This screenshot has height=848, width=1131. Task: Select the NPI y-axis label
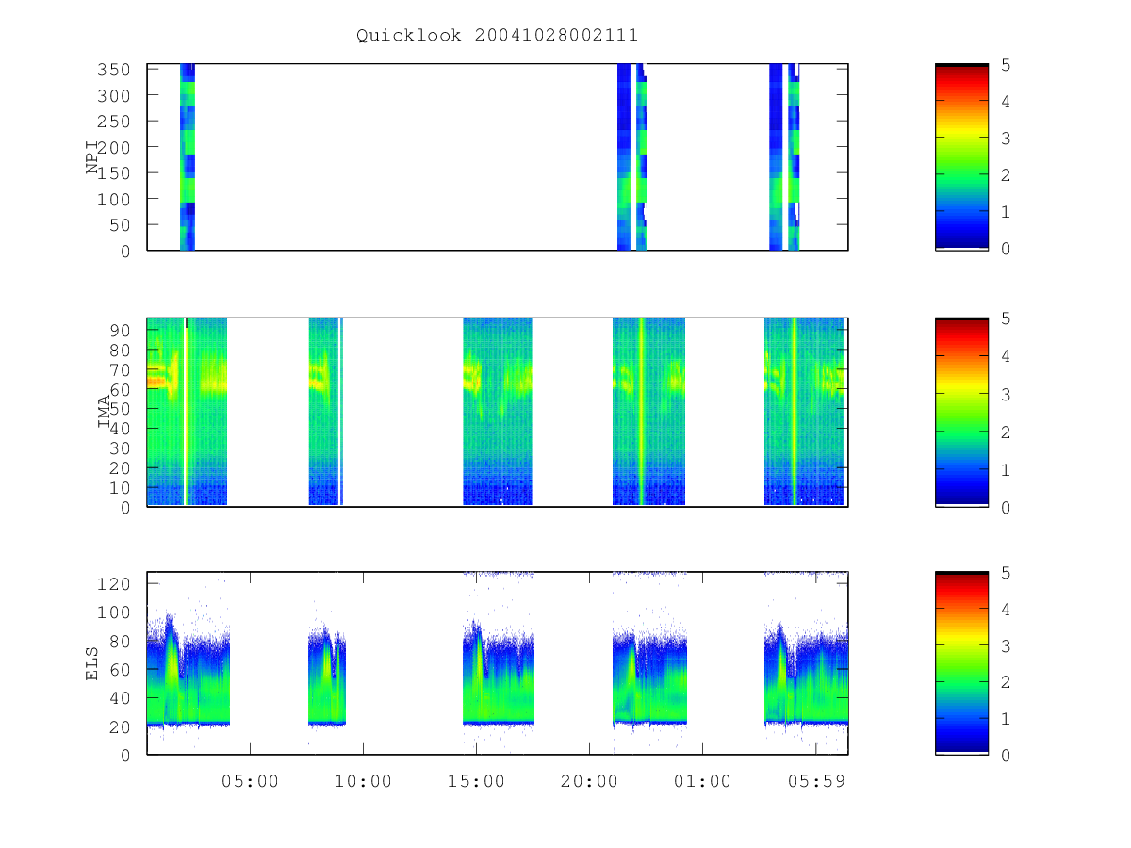[x=92, y=157]
